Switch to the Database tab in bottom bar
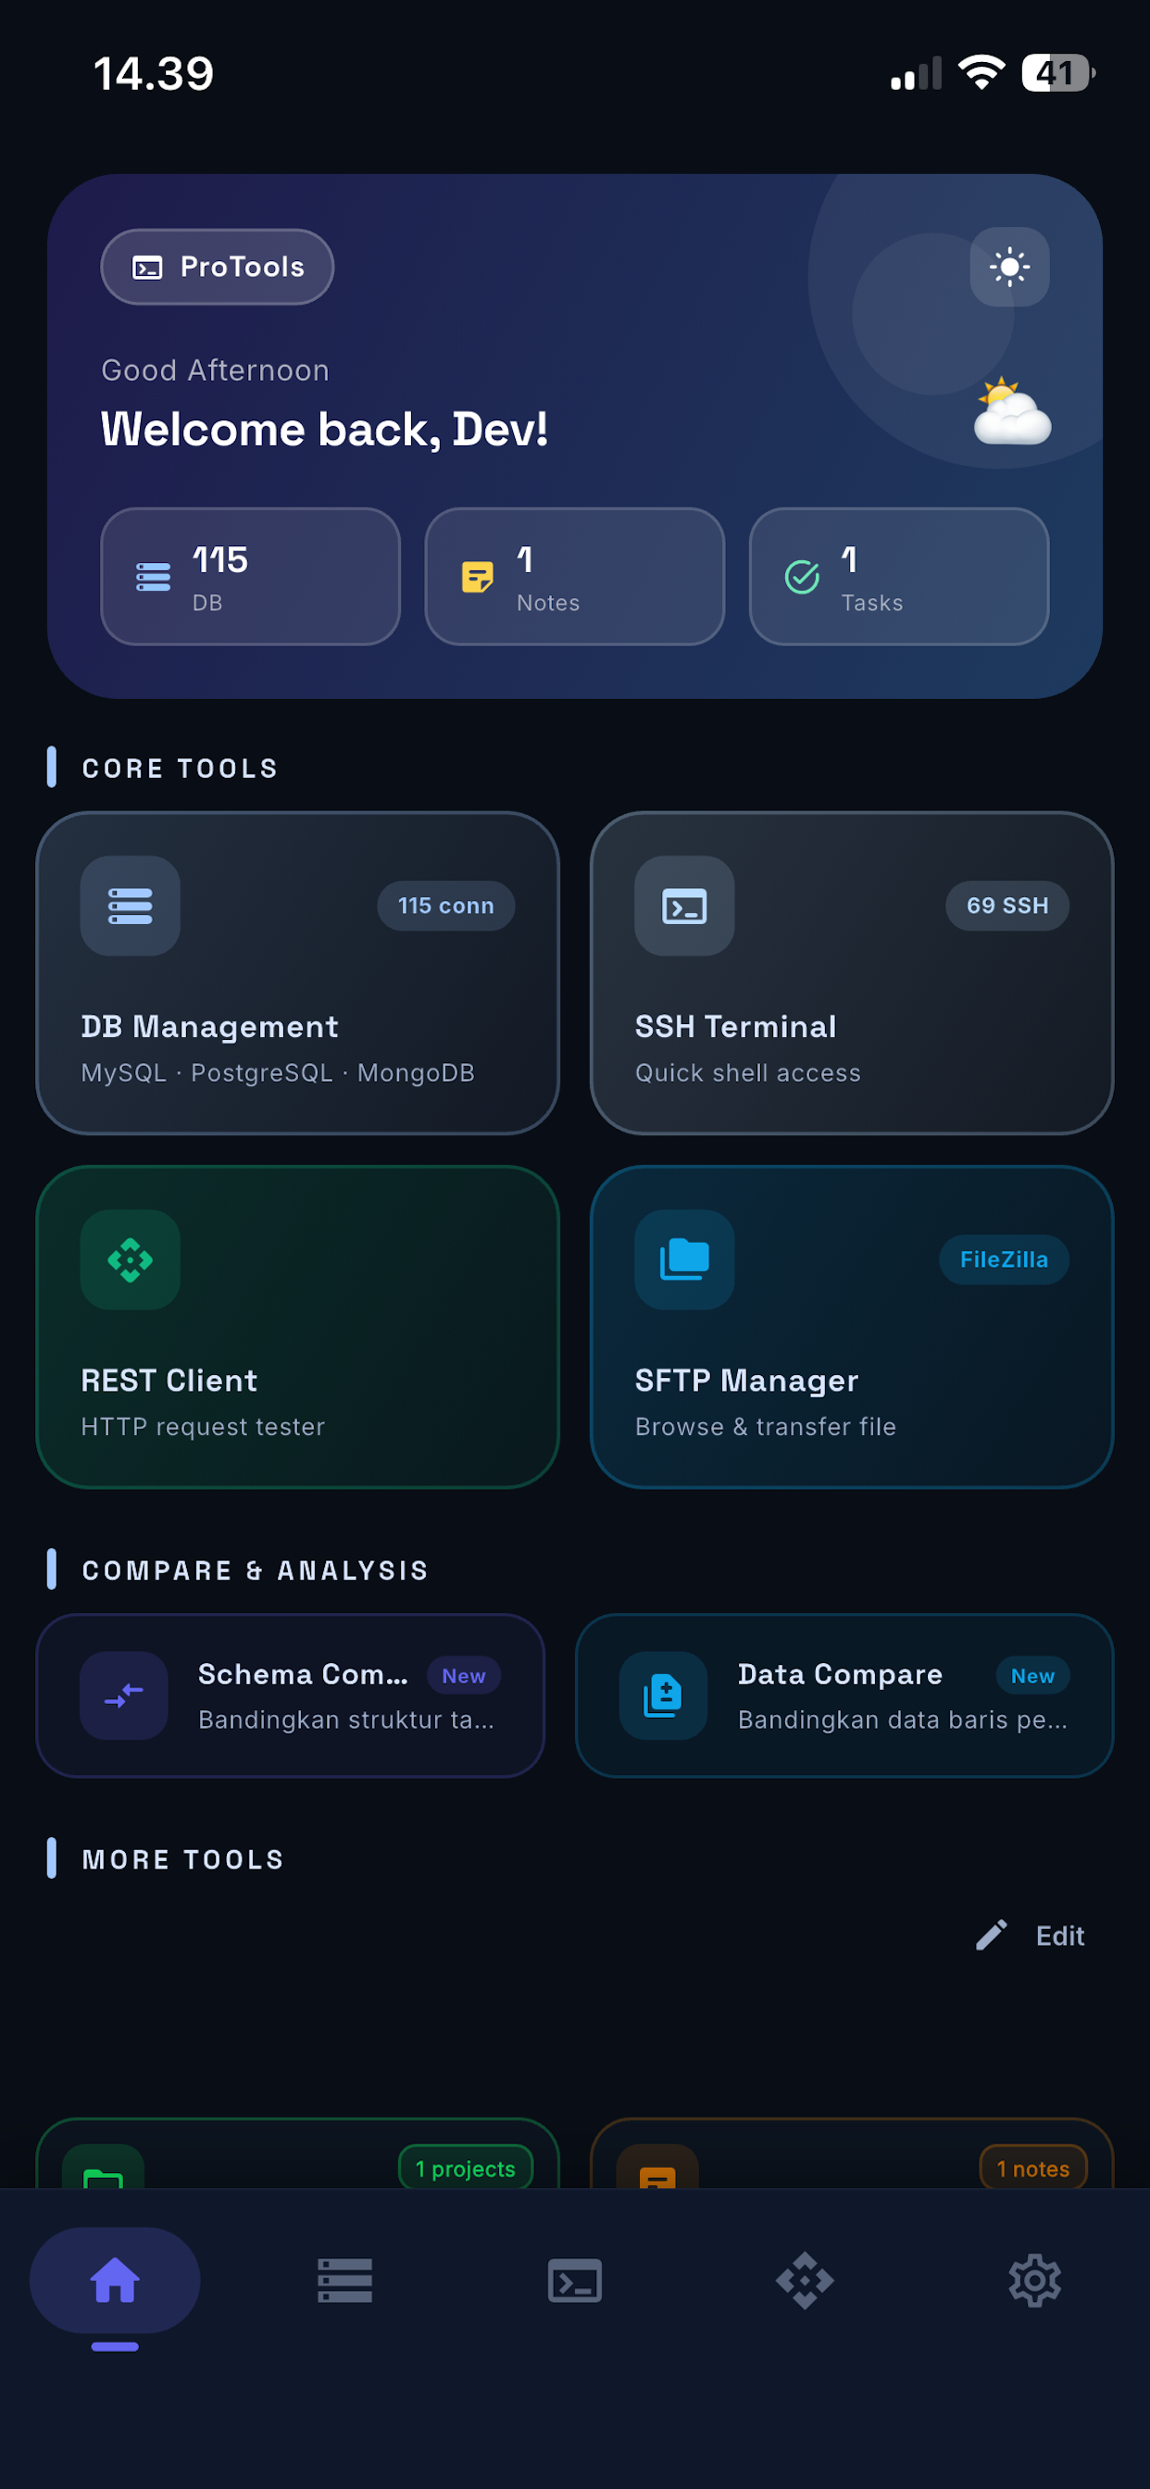 click(x=345, y=2281)
